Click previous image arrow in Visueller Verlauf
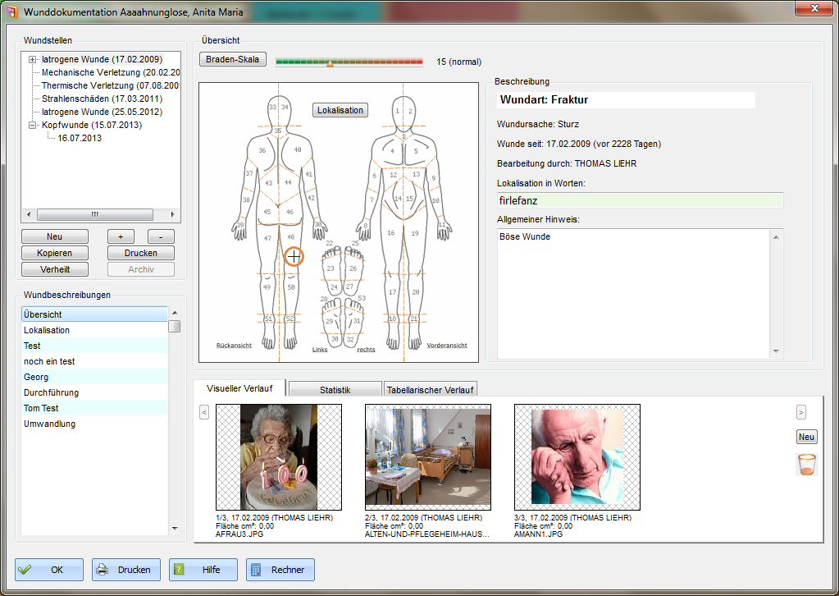Screen dimensions: 839x596 point(204,412)
